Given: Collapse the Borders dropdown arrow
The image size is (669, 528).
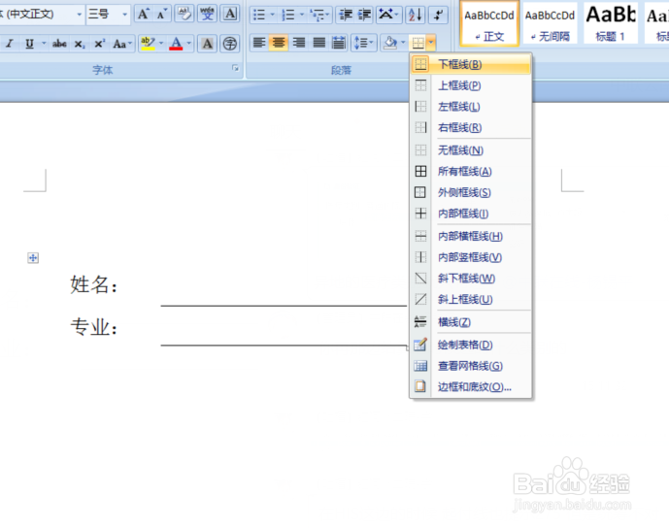Looking at the screenshot, I should [x=431, y=43].
